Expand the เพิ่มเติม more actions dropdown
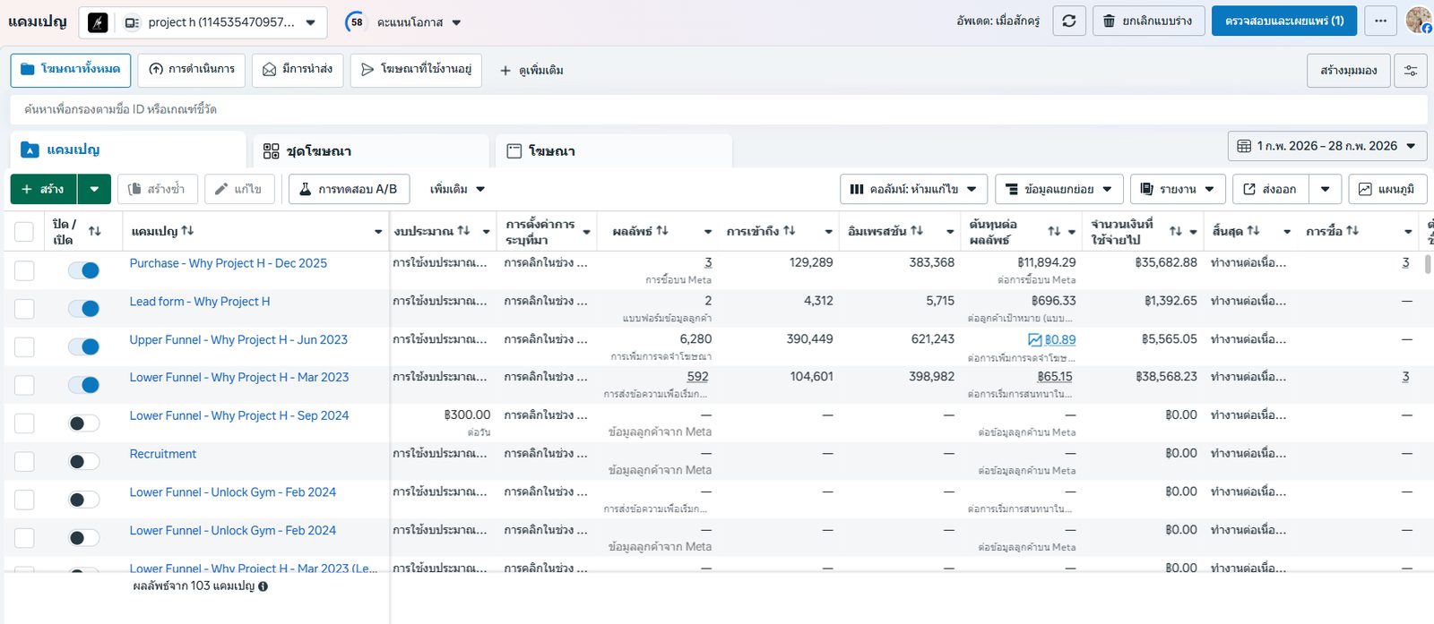Viewport: 1434px width, 624px height. [x=457, y=189]
